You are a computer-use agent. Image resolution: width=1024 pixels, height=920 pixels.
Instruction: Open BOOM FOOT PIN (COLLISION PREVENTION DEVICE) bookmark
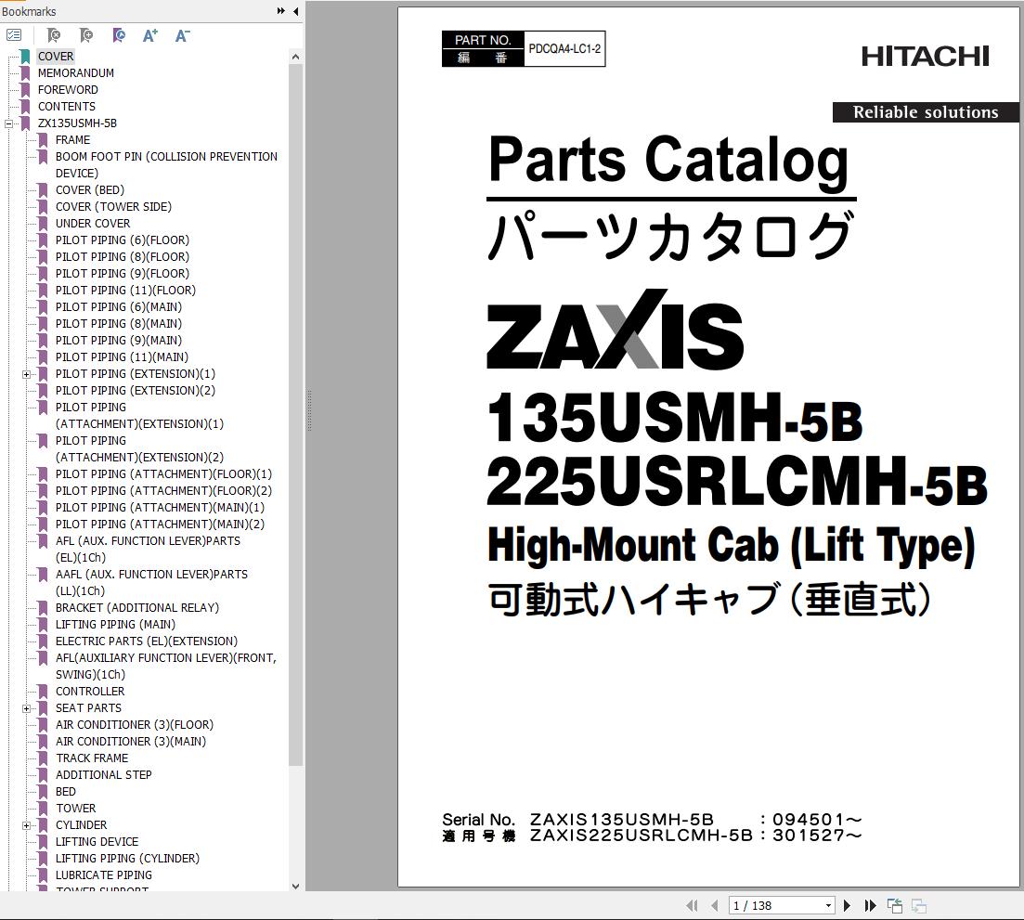166,164
